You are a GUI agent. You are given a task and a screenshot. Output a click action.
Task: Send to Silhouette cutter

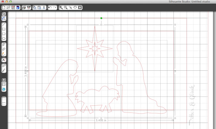click(29, 7)
